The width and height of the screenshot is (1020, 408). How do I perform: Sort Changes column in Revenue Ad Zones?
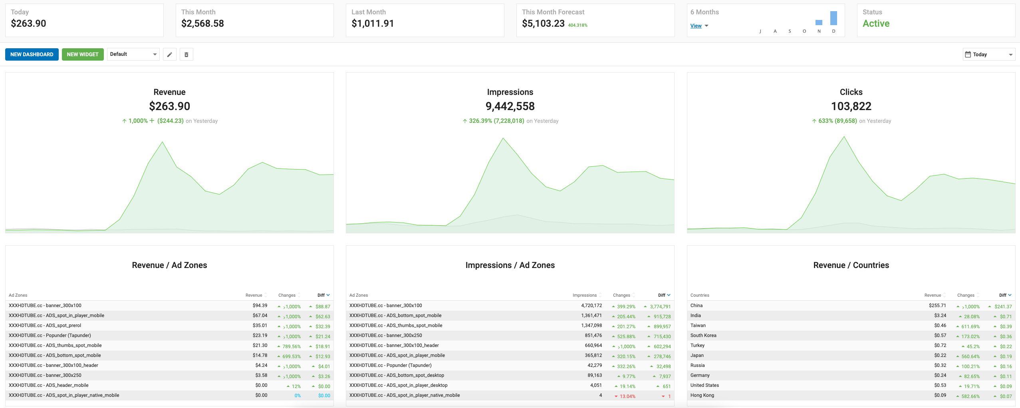[x=289, y=295]
